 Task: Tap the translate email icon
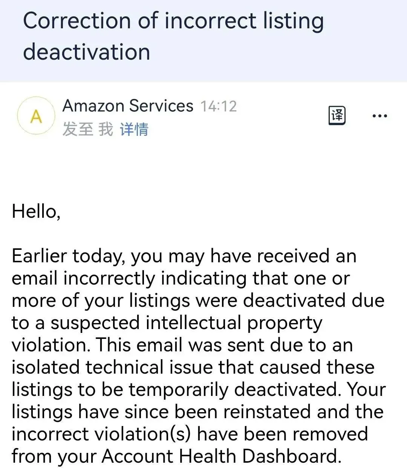click(337, 115)
